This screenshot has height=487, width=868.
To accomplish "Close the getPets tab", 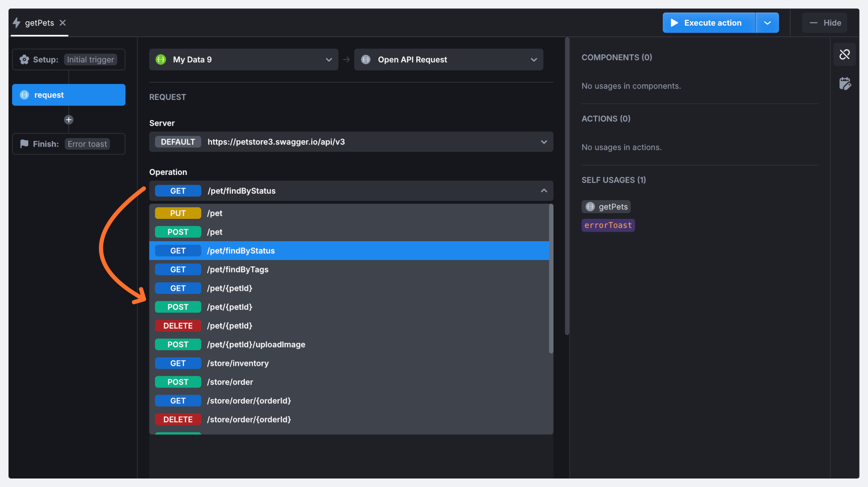I will coord(63,23).
